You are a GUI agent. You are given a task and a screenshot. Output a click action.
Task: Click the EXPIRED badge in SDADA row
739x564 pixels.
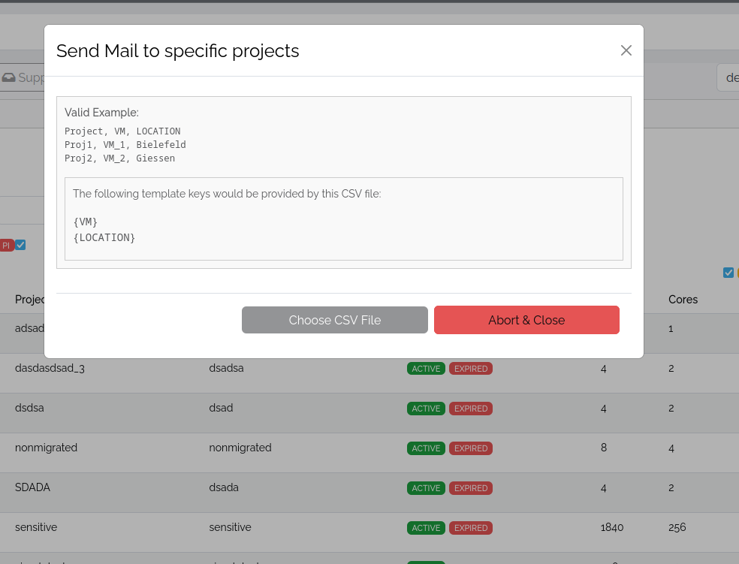click(471, 488)
